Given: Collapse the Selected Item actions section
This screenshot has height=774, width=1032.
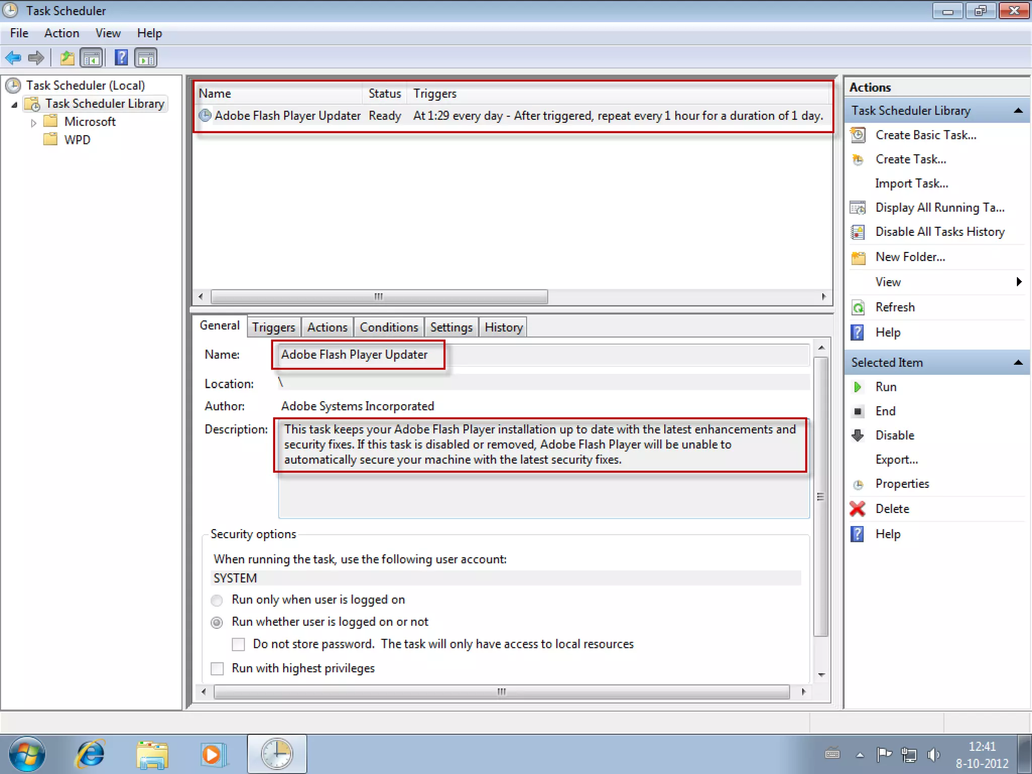Looking at the screenshot, I should pyautogui.click(x=1018, y=362).
